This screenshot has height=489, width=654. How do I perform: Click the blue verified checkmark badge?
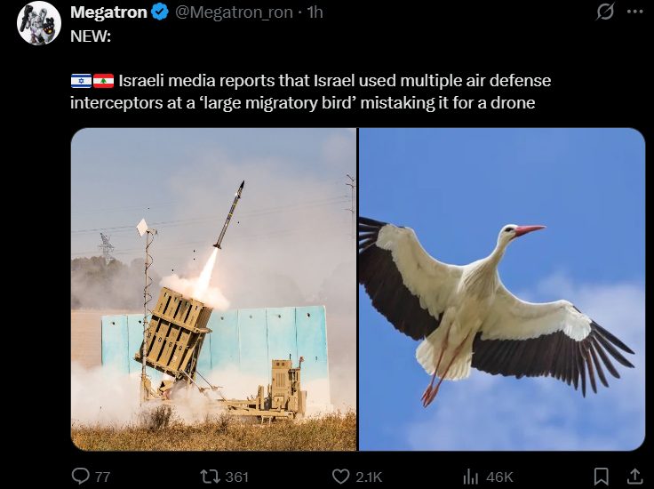pyautogui.click(x=159, y=12)
